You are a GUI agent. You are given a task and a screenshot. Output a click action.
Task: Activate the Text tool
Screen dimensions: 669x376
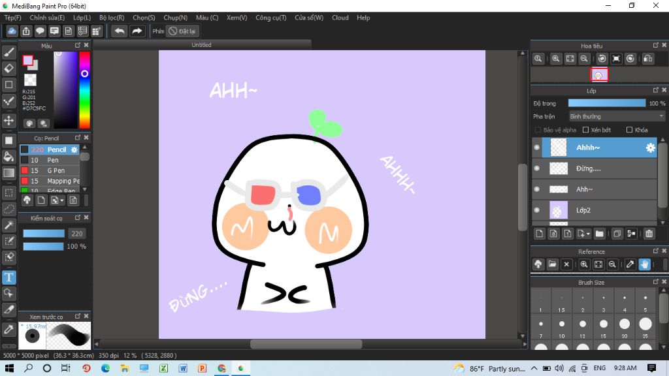coord(9,277)
